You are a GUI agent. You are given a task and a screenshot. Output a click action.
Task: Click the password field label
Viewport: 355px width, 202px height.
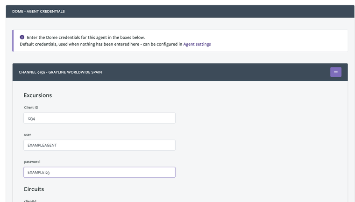point(32,162)
